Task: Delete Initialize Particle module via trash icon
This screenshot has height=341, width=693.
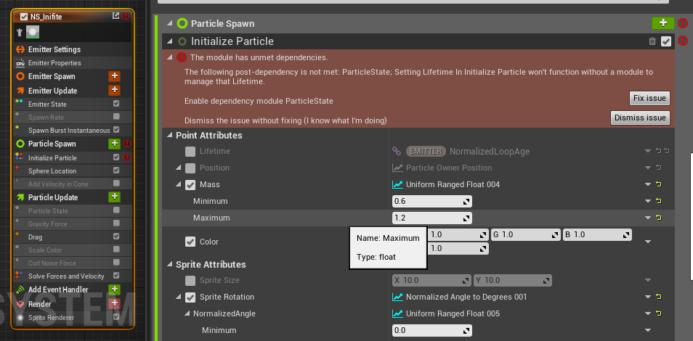Action: tap(652, 41)
